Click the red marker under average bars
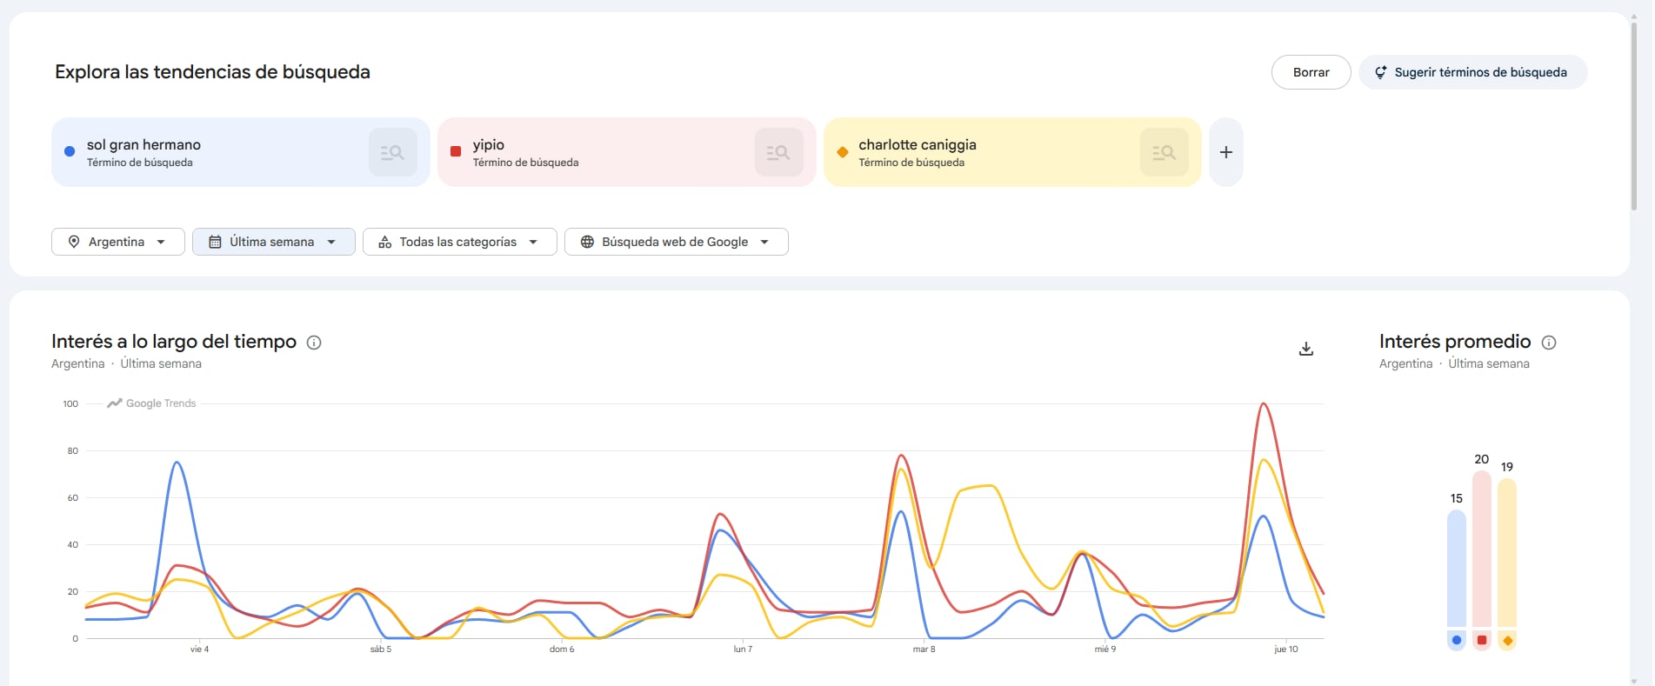 (x=1482, y=641)
